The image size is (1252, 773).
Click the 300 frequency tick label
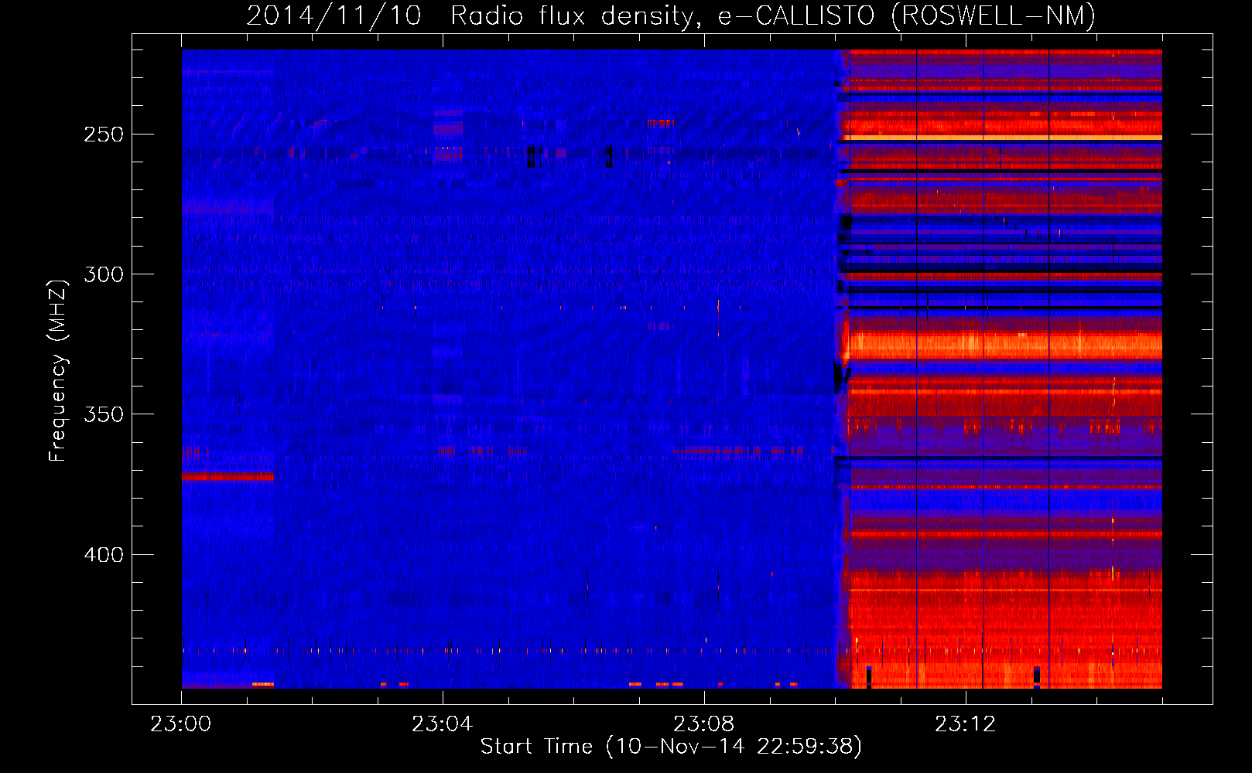103,274
